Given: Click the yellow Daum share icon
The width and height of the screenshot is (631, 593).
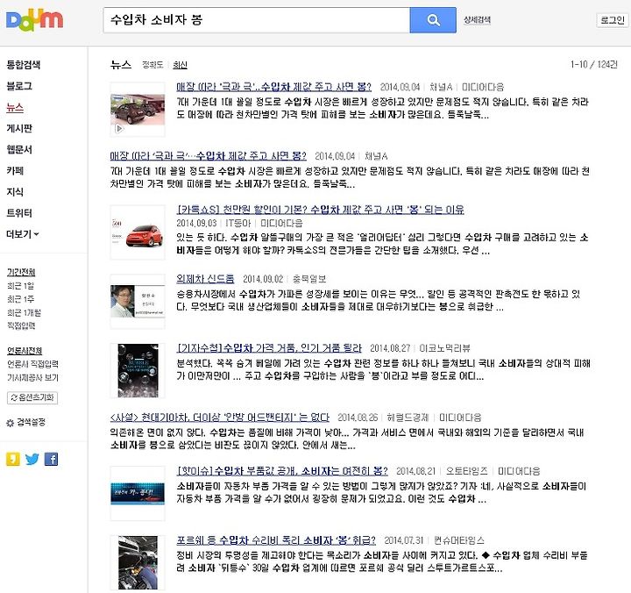Looking at the screenshot, I should 13,459.
